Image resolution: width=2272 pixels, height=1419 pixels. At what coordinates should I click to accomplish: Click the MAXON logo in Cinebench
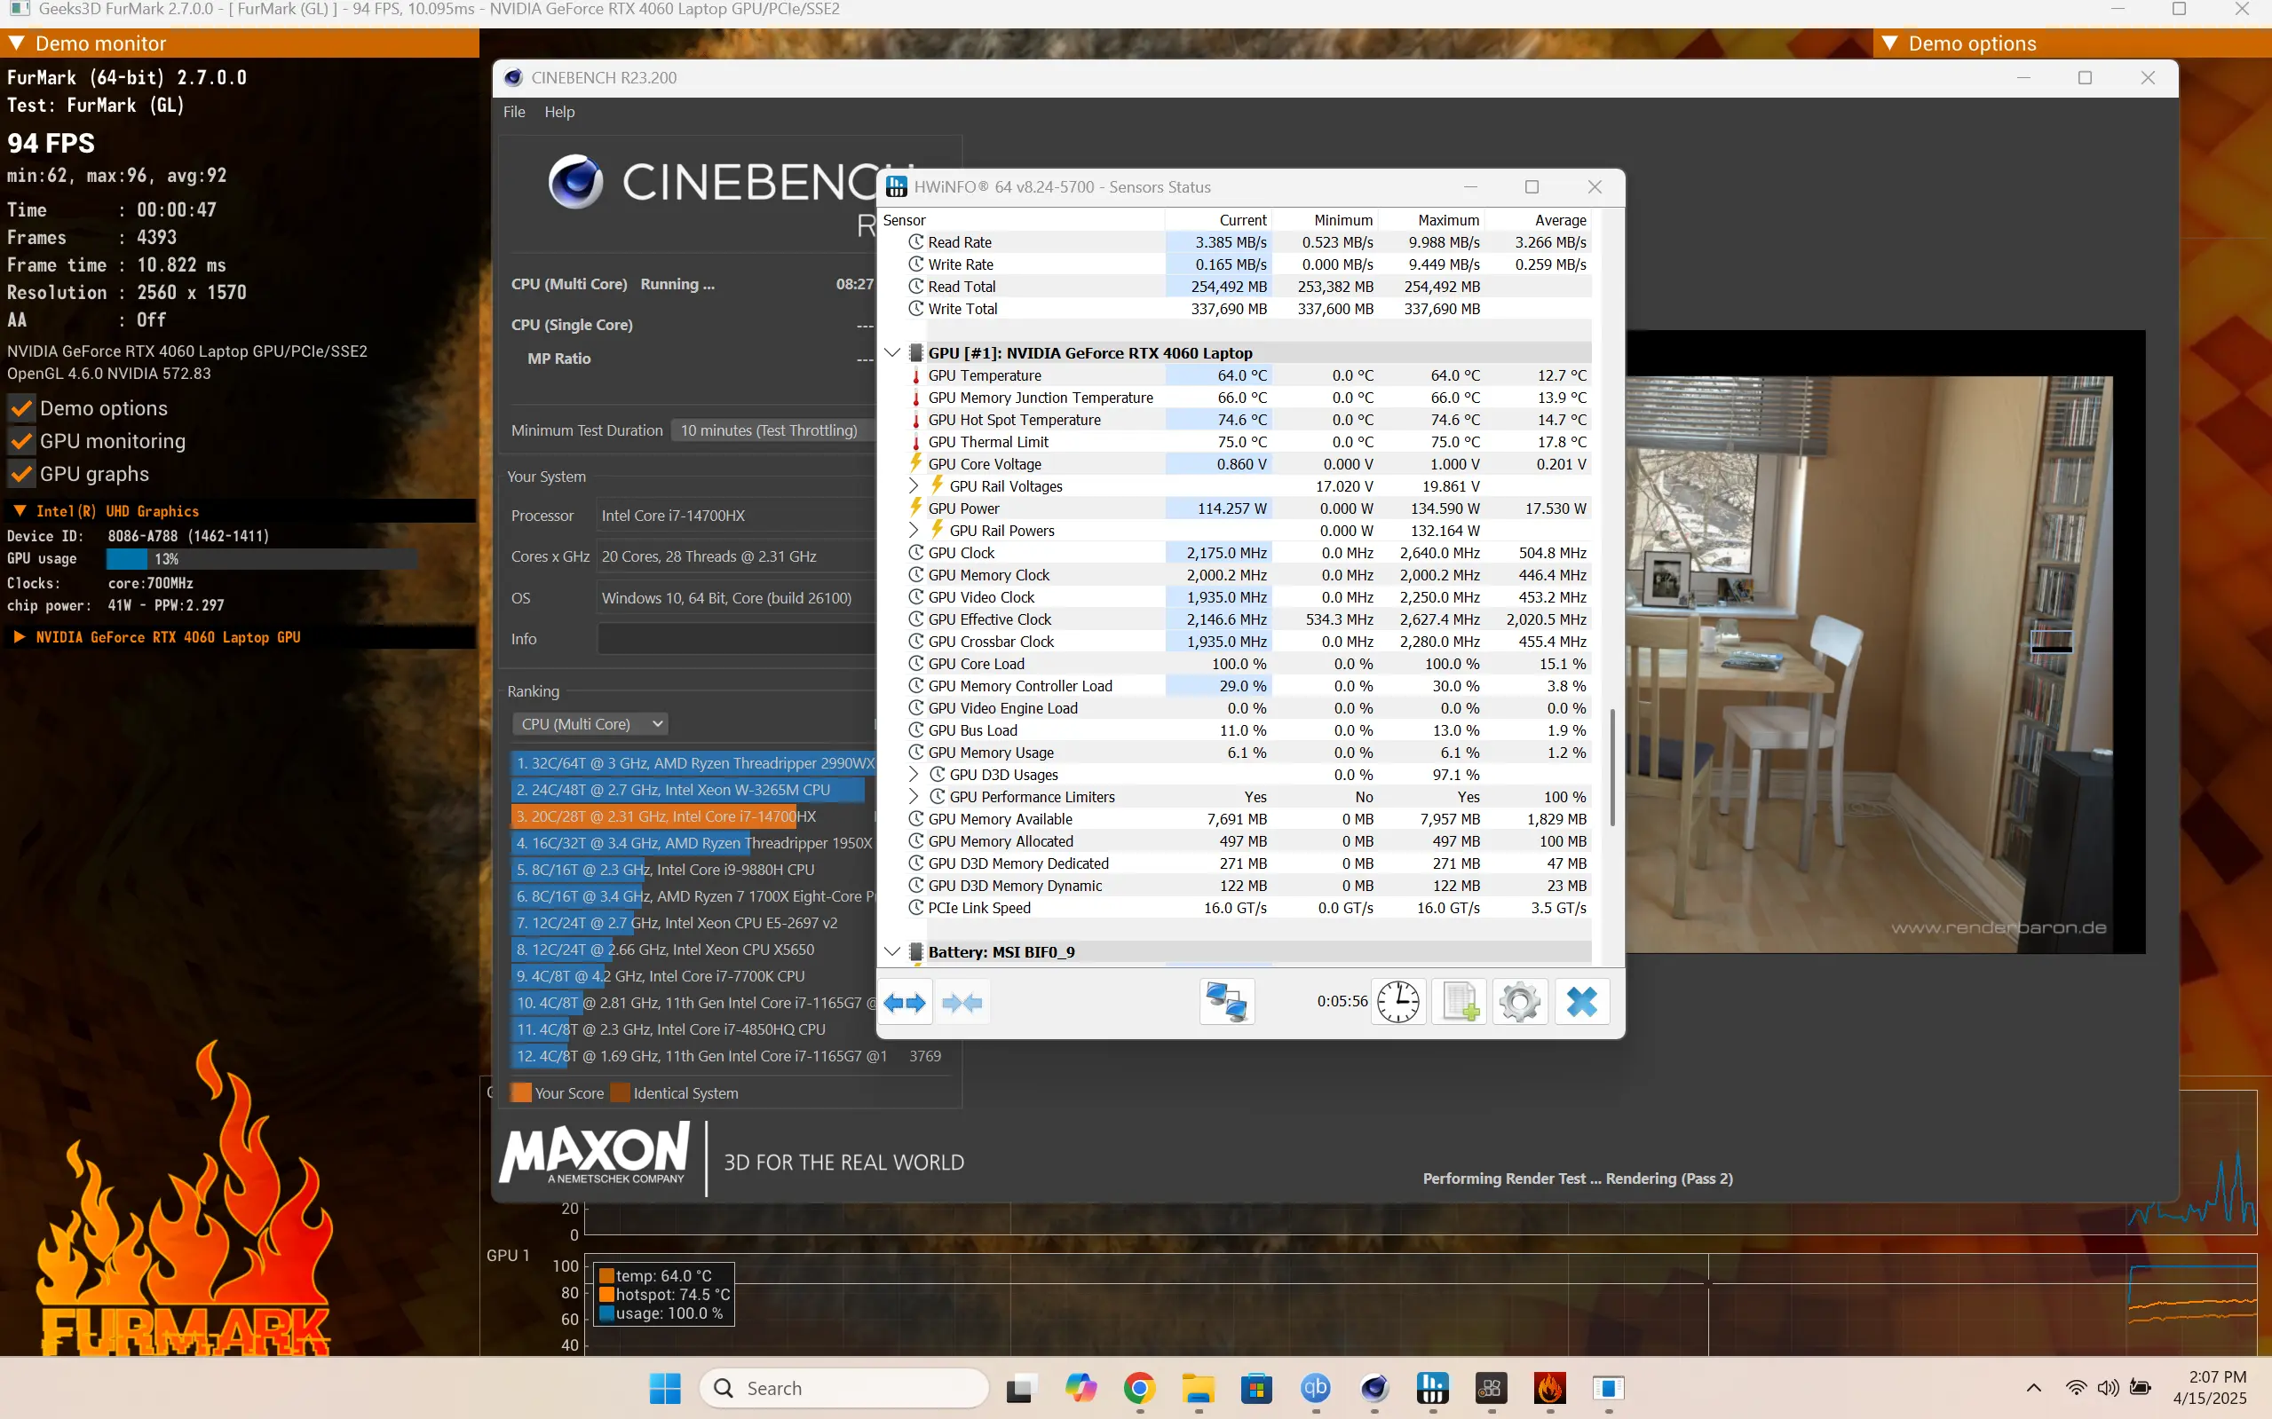coord(594,1155)
